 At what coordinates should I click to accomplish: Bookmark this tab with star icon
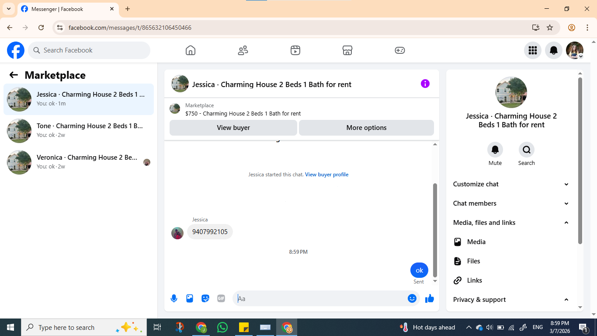550,28
